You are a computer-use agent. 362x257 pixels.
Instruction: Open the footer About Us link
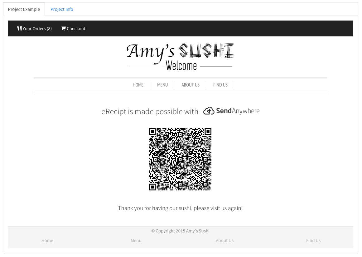tap(224, 241)
